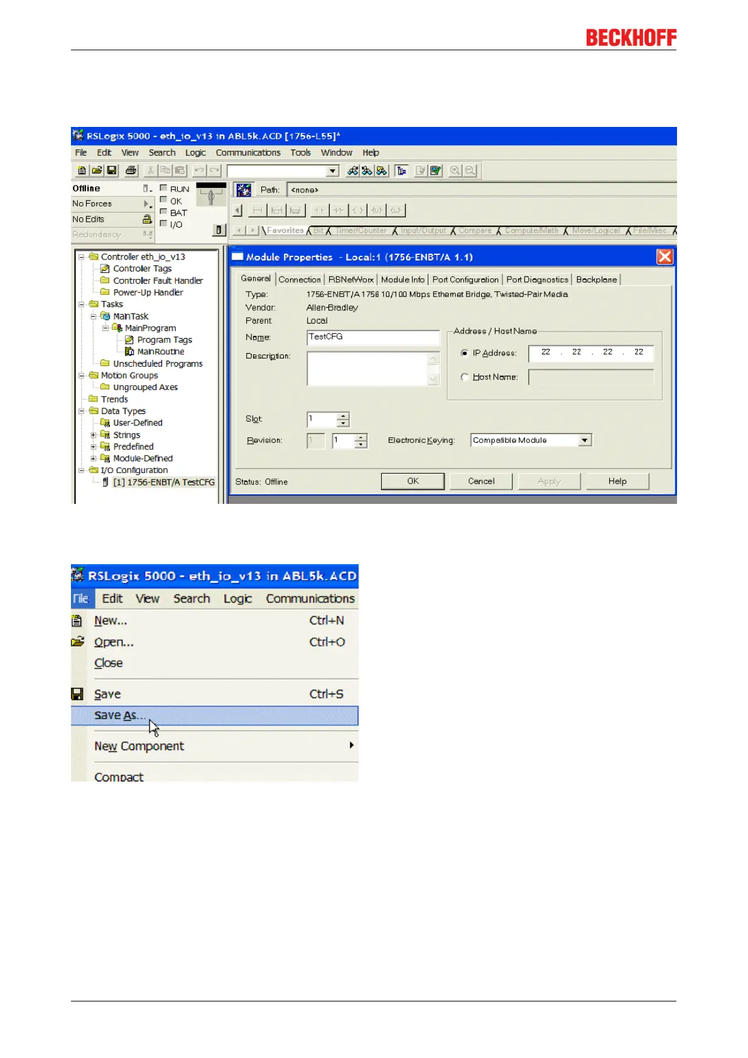Select Ungrouped Axes in the tree
748x1058 pixels.
point(145,388)
